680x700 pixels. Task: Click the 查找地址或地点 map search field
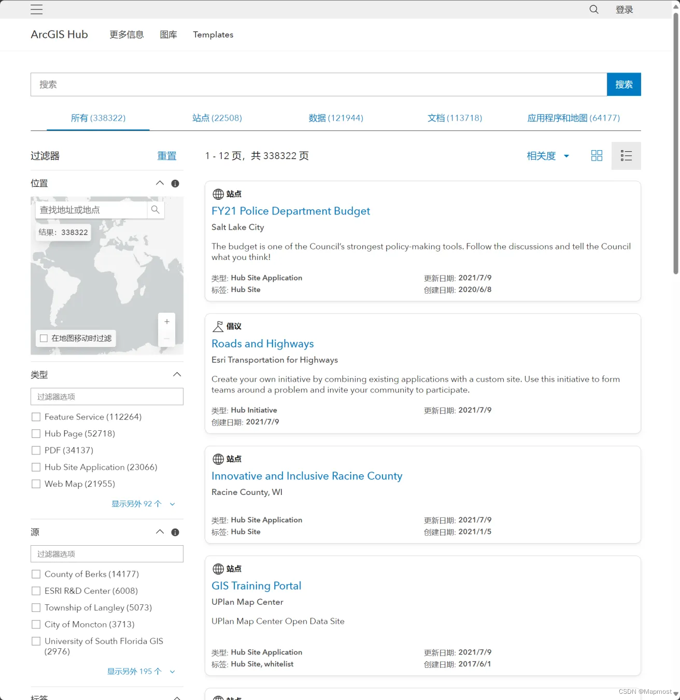(91, 210)
